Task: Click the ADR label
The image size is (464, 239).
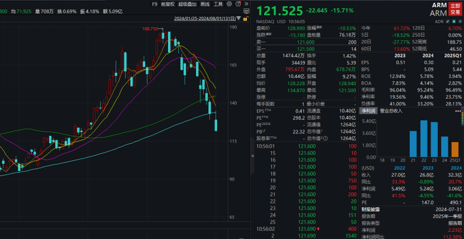Action: tap(439, 22)
